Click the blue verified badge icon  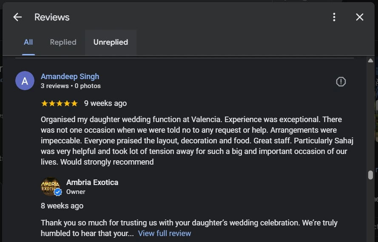click(58, 192)
